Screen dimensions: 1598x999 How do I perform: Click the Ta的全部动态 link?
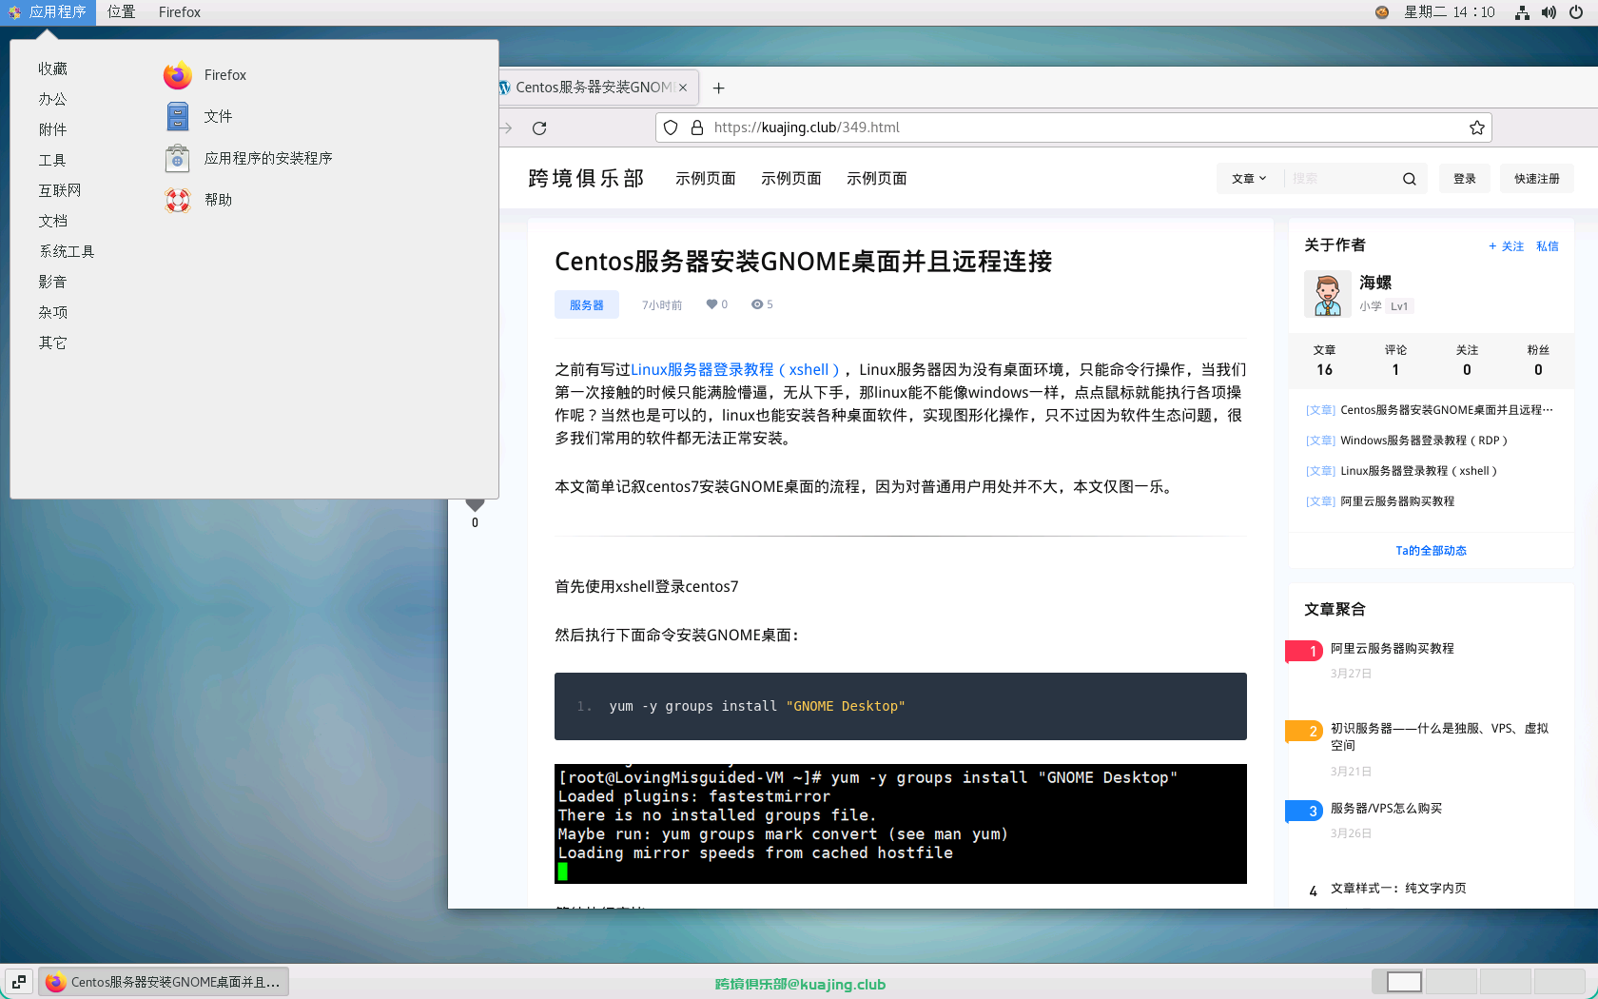pos(1431,551)
